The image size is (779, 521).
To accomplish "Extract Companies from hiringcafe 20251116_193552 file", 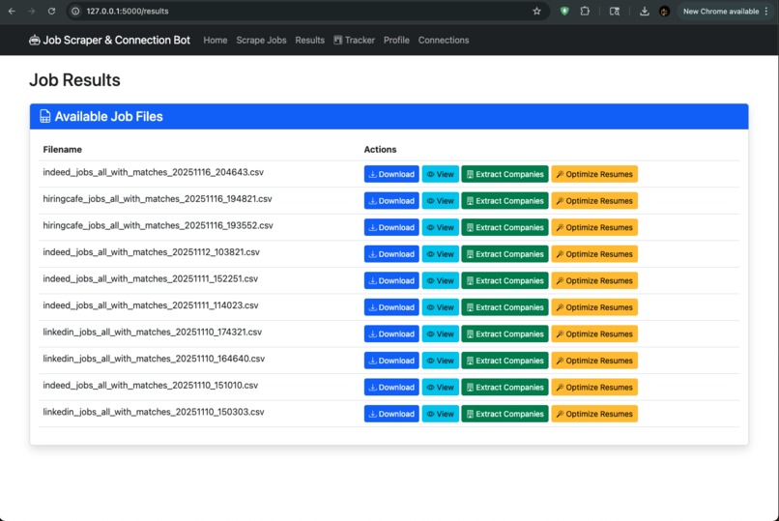I will point(505,227).
